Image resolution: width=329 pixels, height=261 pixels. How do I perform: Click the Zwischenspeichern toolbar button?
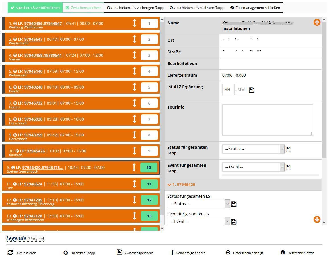point(83,8)
